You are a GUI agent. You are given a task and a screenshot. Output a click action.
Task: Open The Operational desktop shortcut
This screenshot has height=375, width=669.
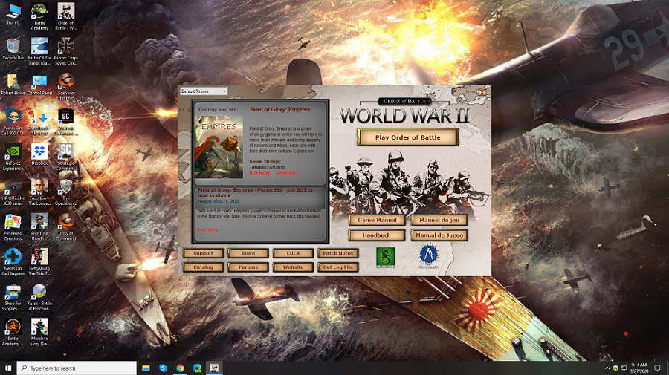click(65, 192)
